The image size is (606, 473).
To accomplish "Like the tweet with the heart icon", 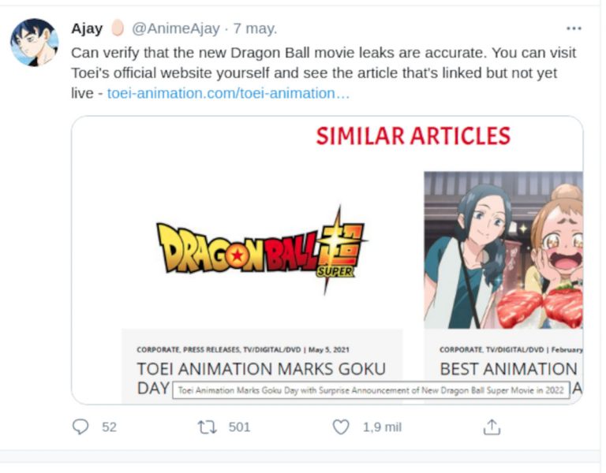I will [x=340, y=427].
